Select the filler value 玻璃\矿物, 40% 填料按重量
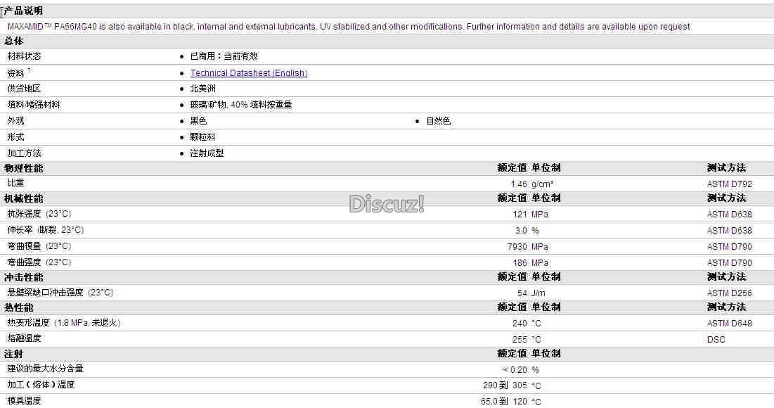 pyautogui.click(x=241, y=105)
